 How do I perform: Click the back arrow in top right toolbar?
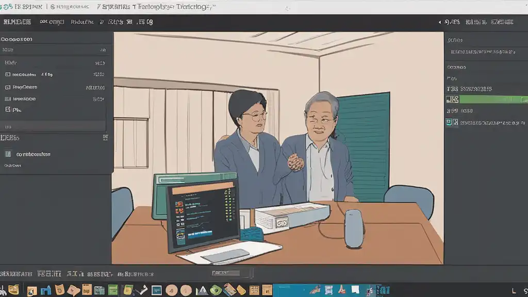439,22
